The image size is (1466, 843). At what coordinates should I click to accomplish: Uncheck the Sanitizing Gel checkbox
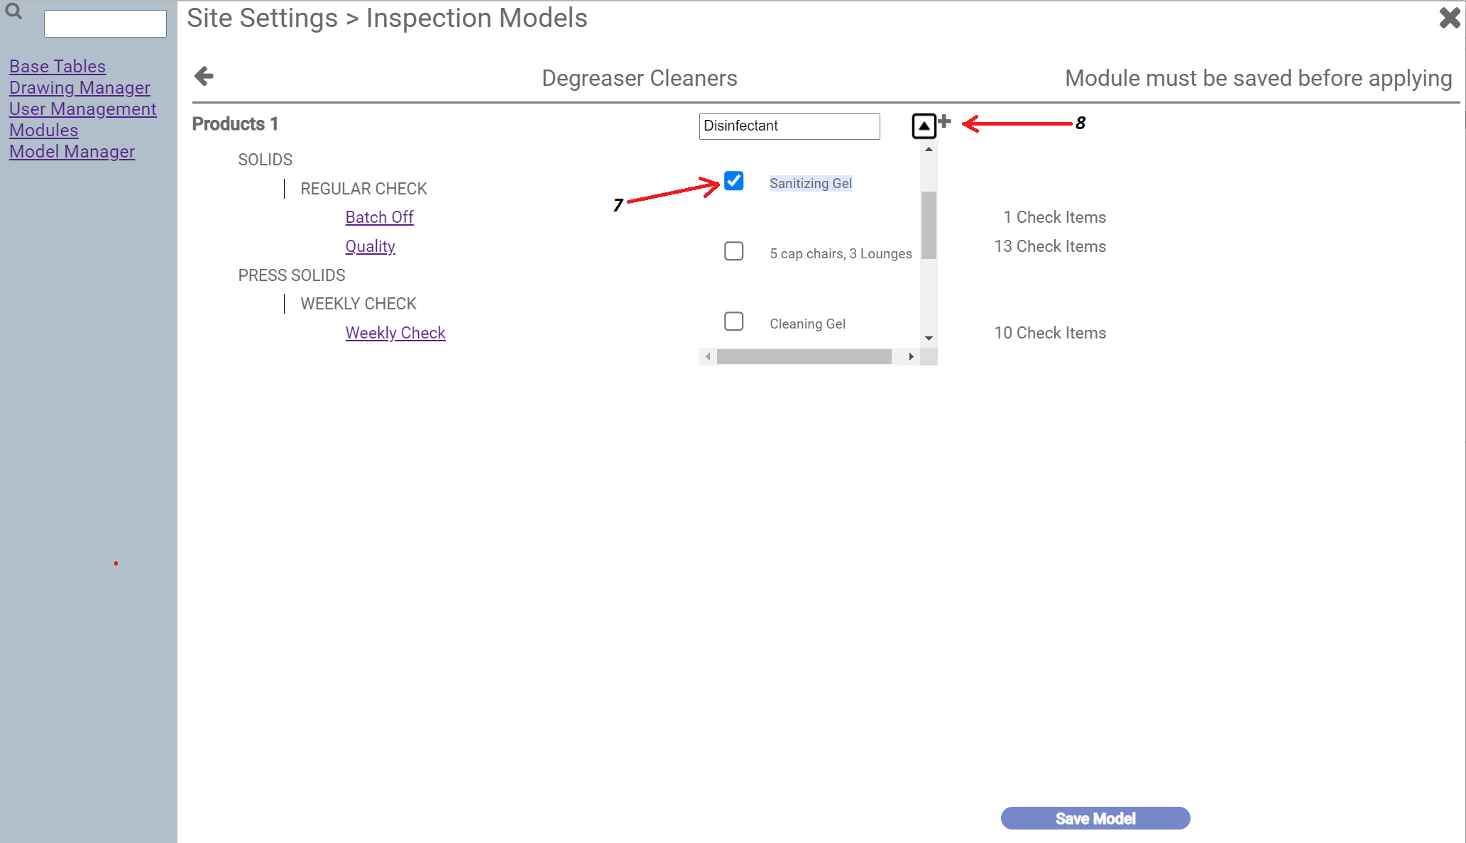point(734,181)
